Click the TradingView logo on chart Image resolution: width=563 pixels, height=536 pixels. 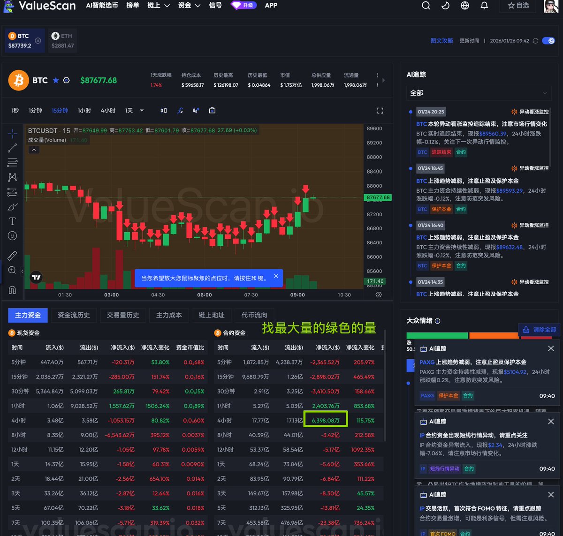[x=36, y=278]
